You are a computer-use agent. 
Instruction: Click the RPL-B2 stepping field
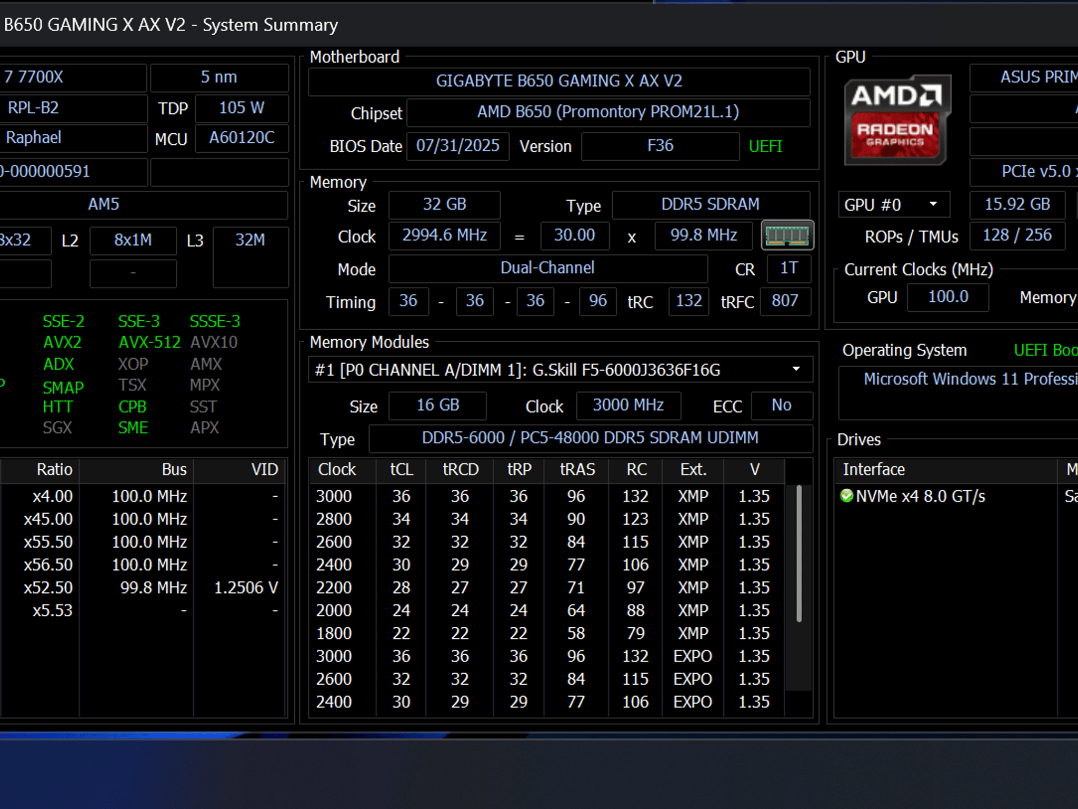coord(73,108)
